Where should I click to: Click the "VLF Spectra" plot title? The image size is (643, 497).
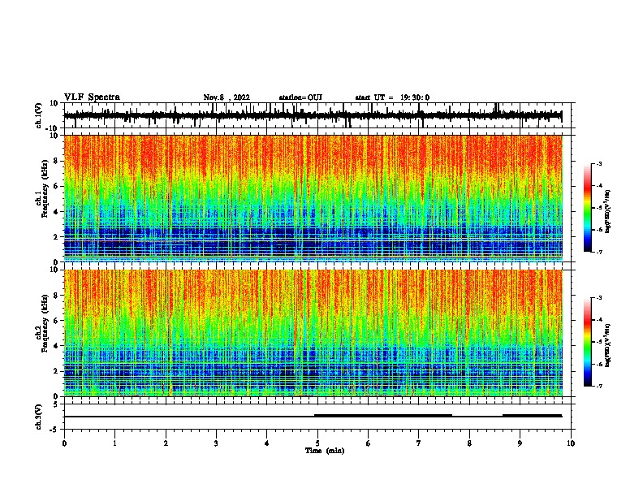tap(92, 97)
